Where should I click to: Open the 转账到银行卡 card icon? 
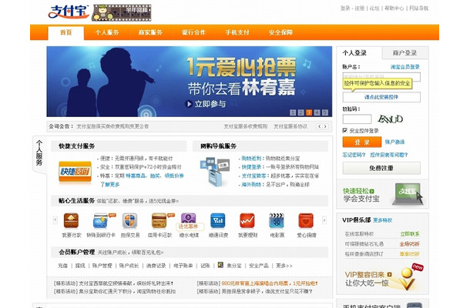tap(101, 221)
